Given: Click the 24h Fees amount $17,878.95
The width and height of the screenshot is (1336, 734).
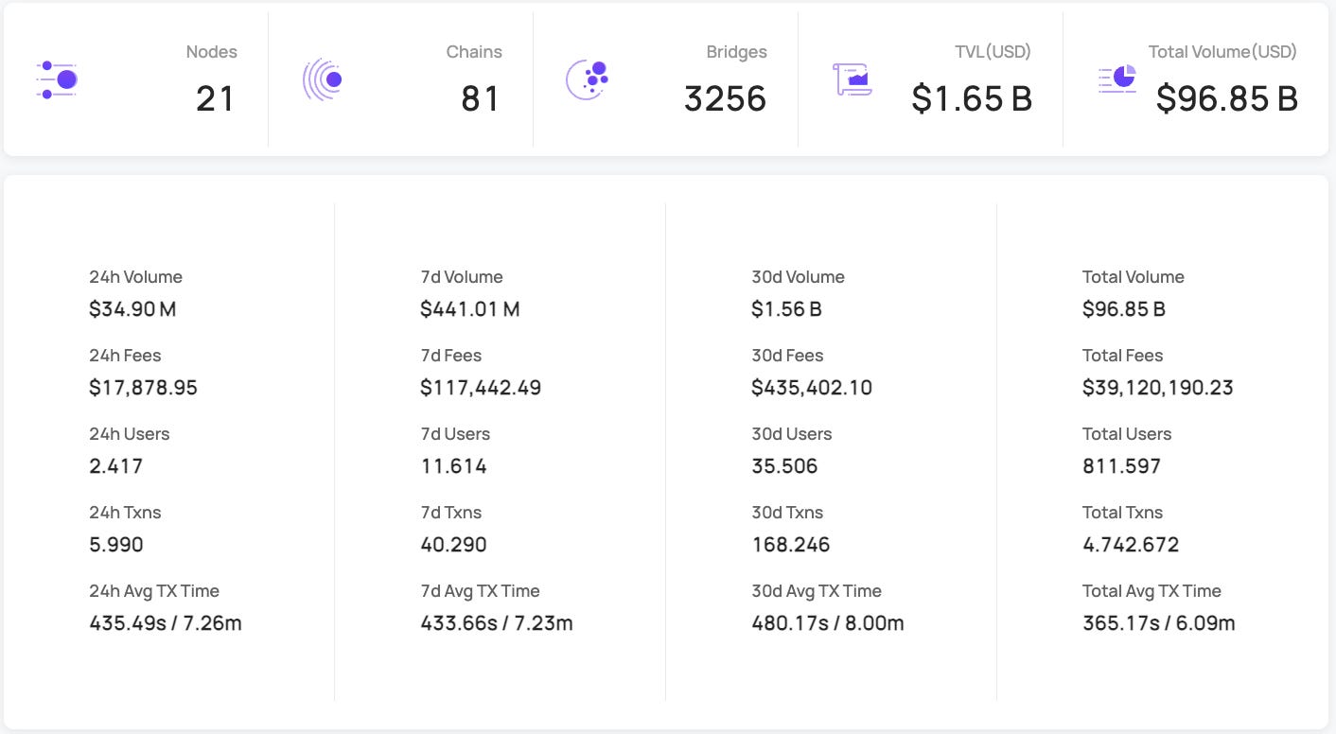Looking at the screenshot, I should coord(144,387).
